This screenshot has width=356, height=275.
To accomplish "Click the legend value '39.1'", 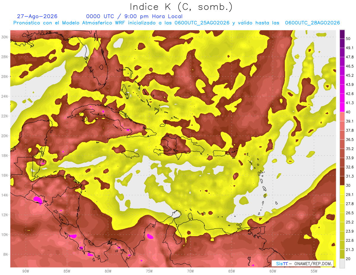I will coord(350,121).
